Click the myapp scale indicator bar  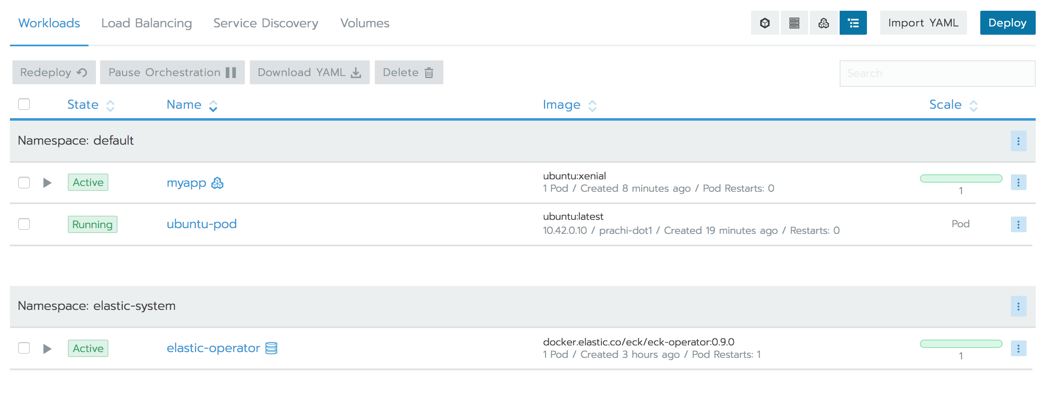point(961,178)
